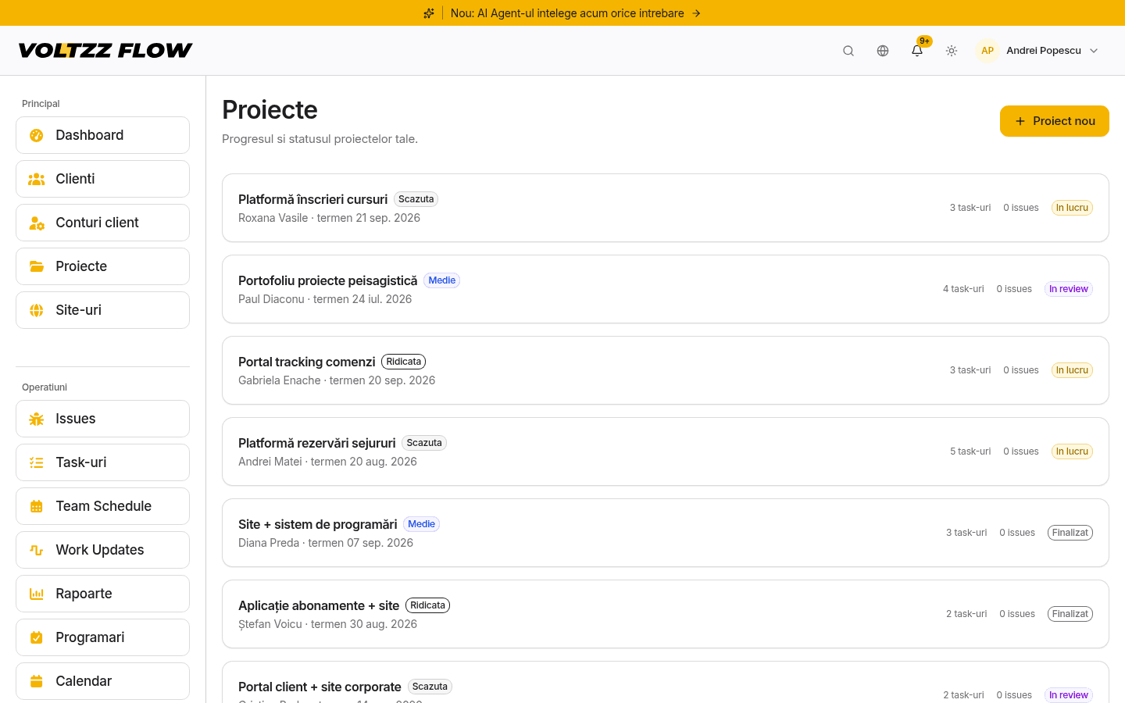Click the Team Schedule calendar icon
Viewport: 1125px width, 703px height.
37,506
